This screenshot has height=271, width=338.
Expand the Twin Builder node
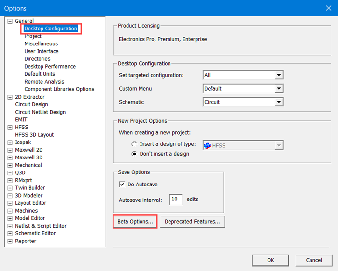(10, 188)
